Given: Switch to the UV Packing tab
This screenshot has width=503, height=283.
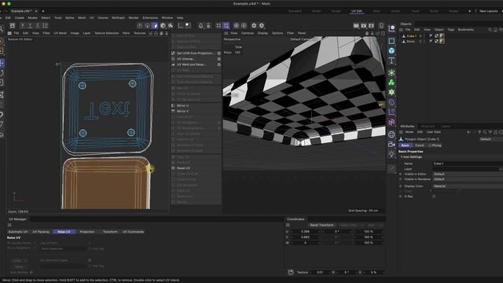Looking at the screenshot, I should (x=41, y=232).
